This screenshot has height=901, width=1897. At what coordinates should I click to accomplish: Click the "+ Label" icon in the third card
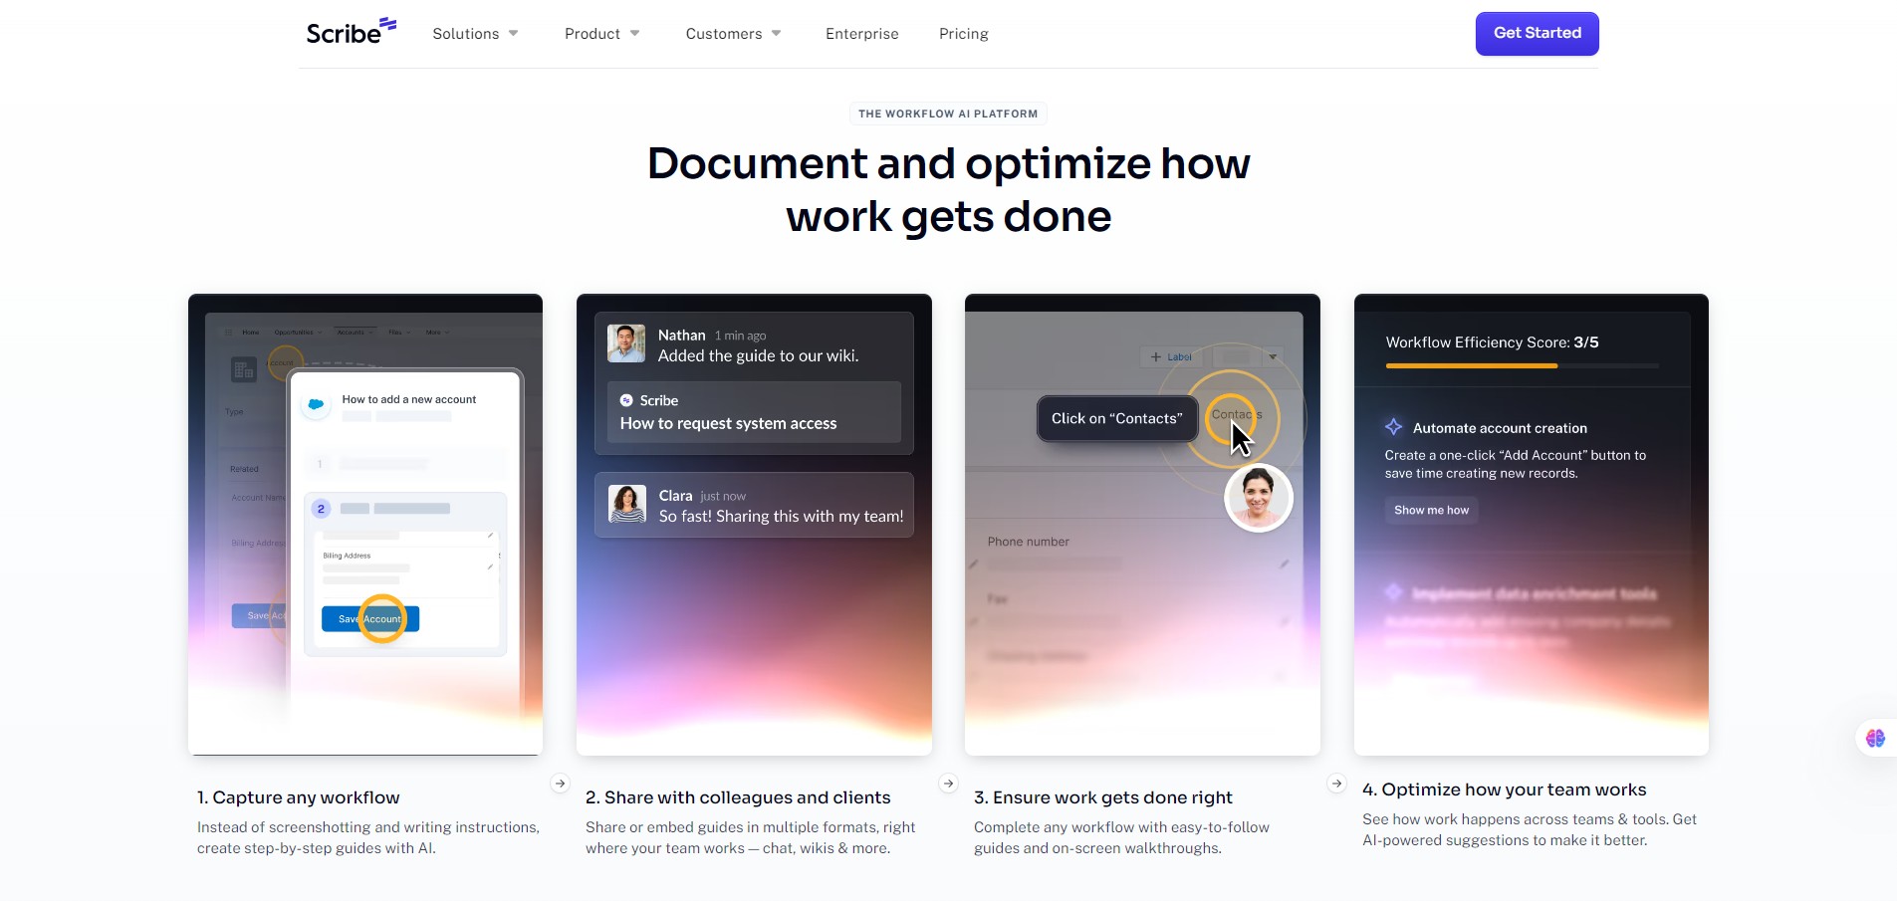(1170, 356)
